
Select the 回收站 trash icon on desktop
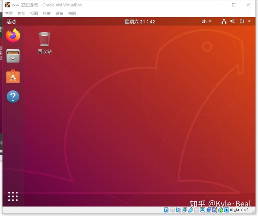coord(44,43)
